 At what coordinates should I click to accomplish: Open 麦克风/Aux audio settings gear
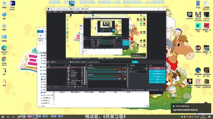[x=125, y=72]
